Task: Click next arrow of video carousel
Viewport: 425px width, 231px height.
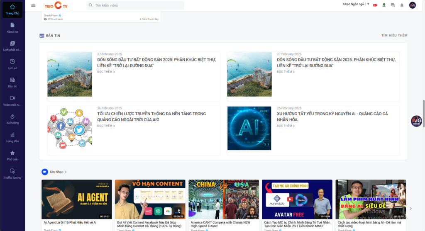Action: click(410, 209)
